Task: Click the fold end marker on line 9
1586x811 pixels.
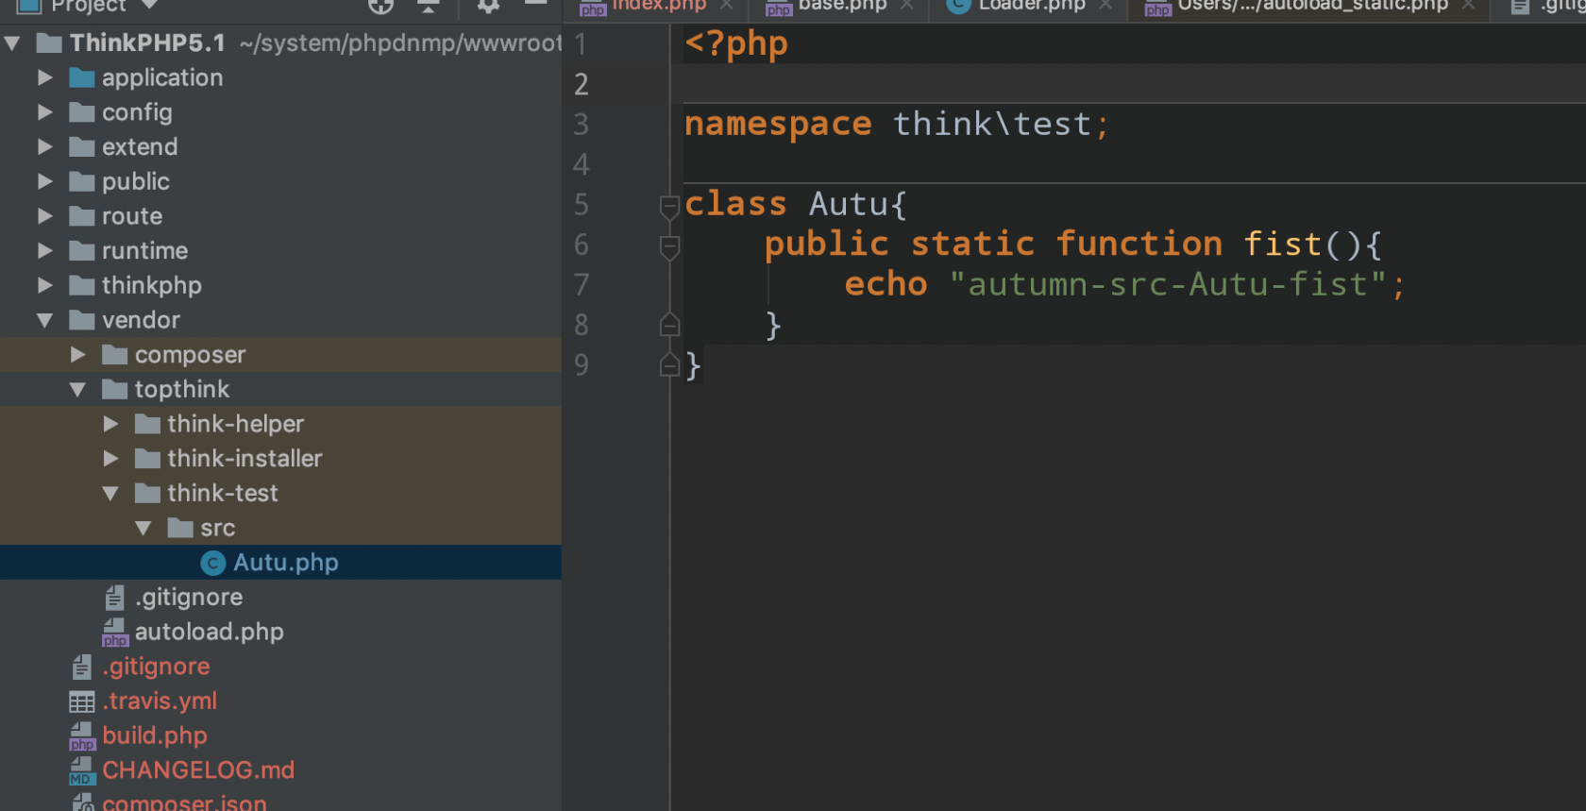Action: click(669, 365)
